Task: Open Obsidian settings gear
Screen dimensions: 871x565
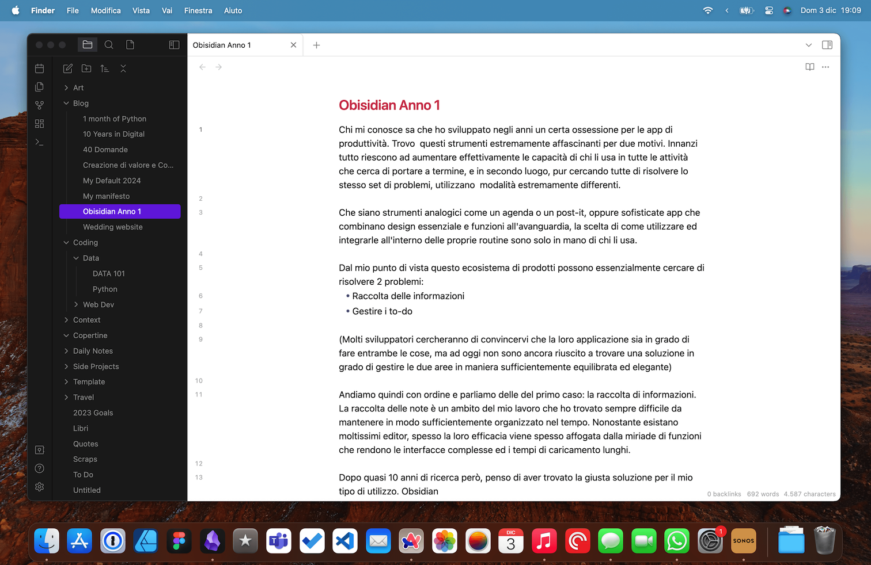Action: coord(39,487)
